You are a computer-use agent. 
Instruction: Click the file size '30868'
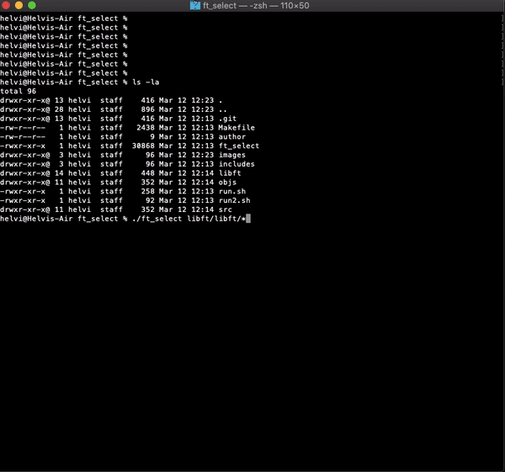[x=143, y=146]
